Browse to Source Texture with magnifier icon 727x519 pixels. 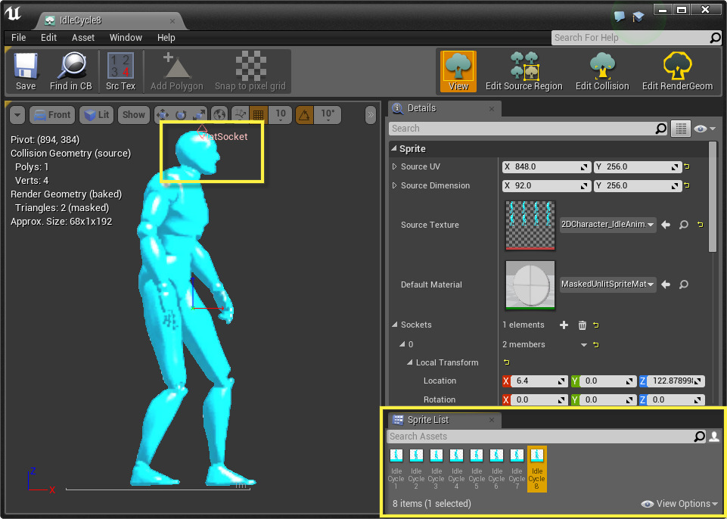coord(683,225)
